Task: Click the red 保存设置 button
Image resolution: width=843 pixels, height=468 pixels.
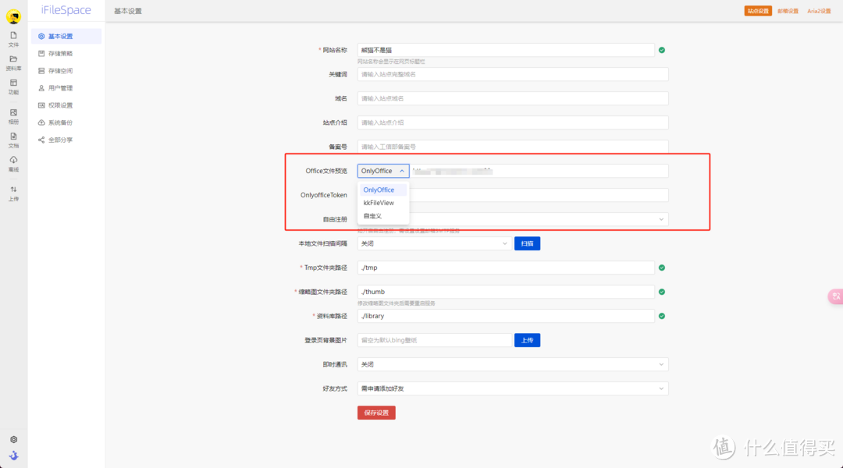Action: (376, 413)
